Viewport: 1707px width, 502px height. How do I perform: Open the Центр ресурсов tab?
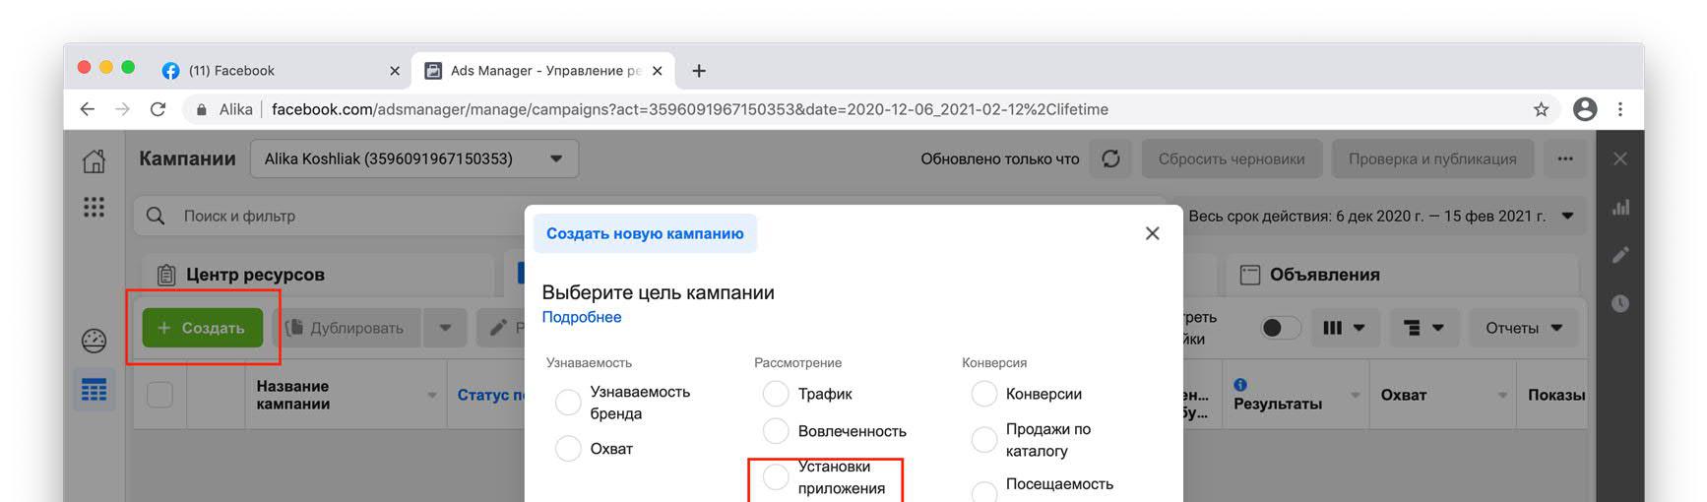coord(317,275)
